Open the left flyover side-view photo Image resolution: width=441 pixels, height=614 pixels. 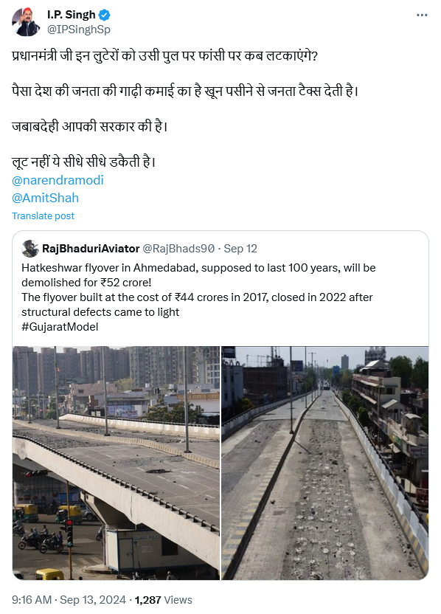(116, 463)
